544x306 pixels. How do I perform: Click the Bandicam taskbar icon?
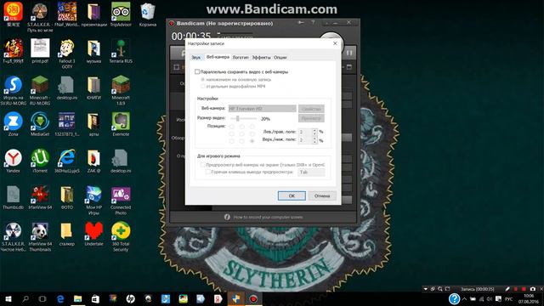(x=253, y=298)
